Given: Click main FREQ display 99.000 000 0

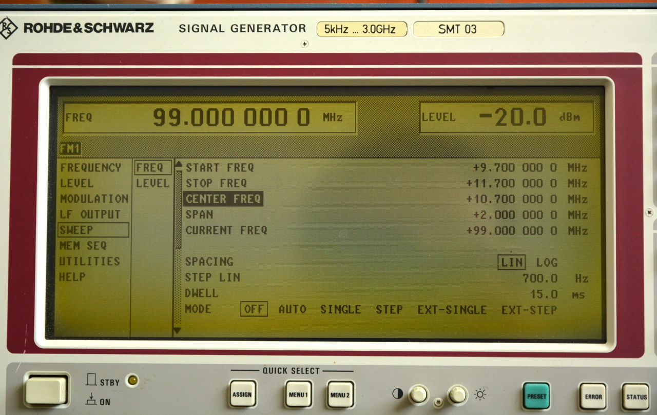Looking at the screenshot, I should (231, 117).
